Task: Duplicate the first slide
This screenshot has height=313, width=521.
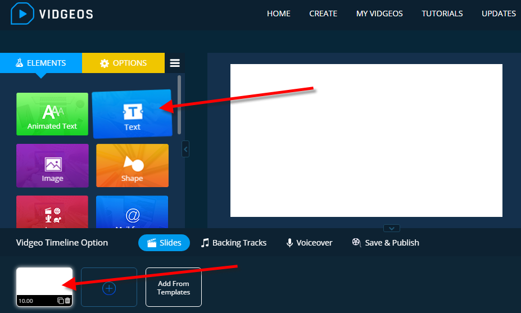Action: [61, 301]
